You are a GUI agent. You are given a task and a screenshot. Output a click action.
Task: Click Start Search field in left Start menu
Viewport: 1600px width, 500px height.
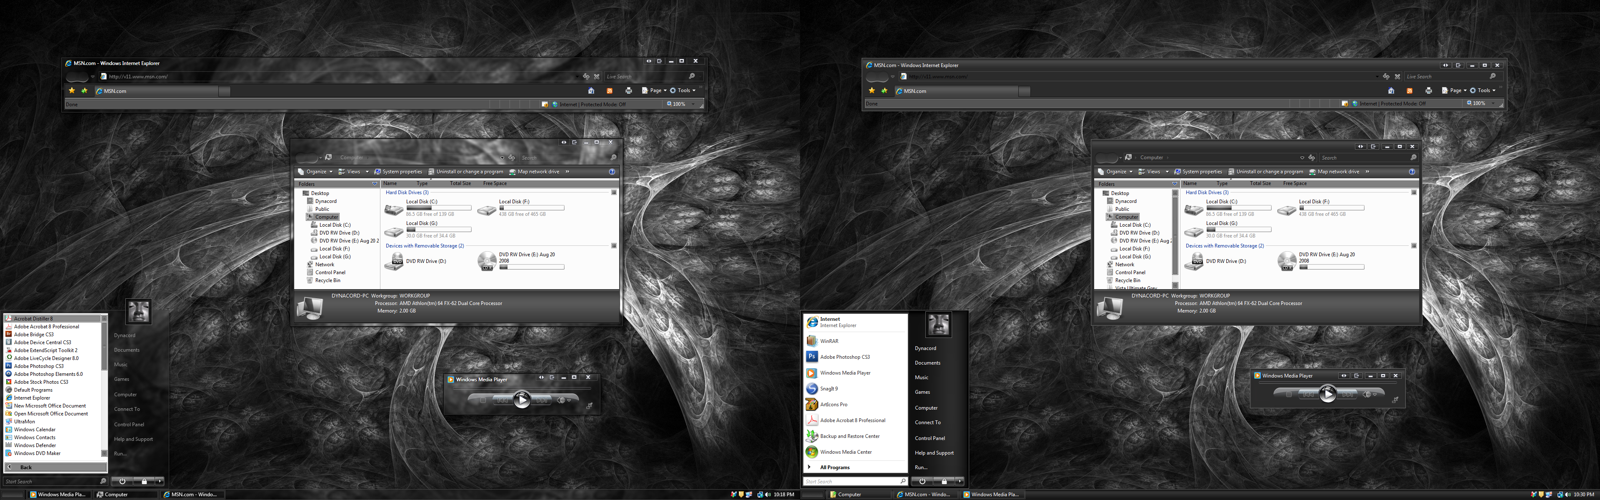(x=52, y=481)
